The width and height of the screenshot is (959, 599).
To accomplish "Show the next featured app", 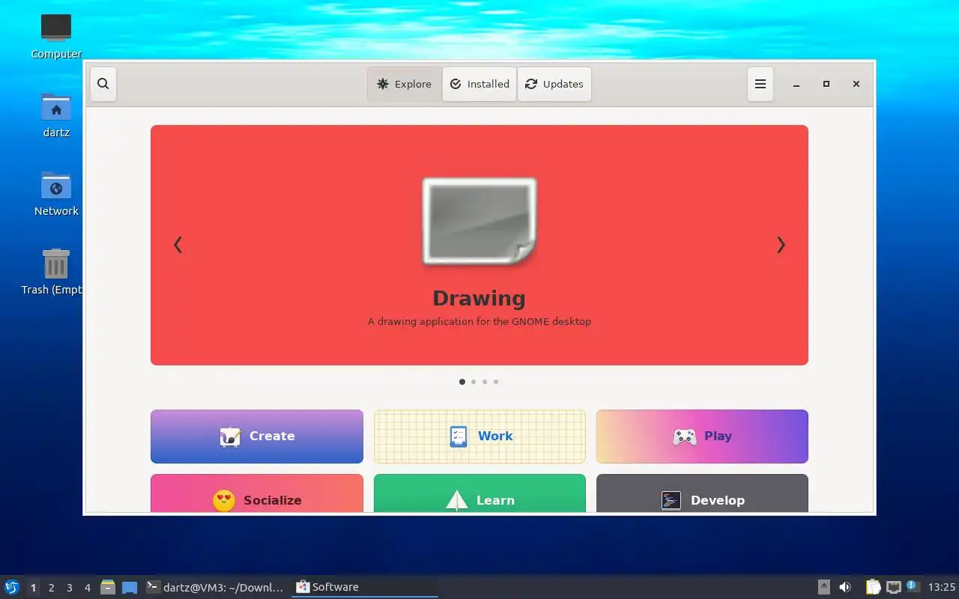I will pos(781,245).
